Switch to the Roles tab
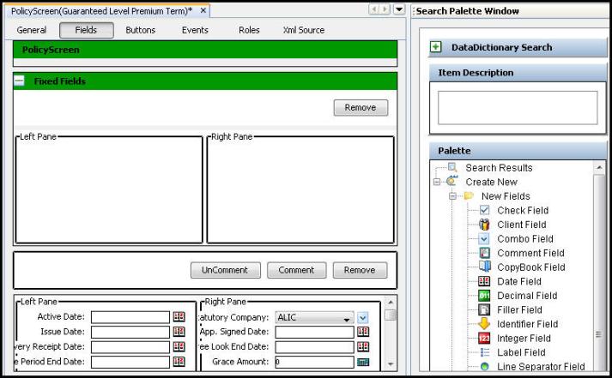The height and width of the screenshot is (378, 612). (249, 30)
